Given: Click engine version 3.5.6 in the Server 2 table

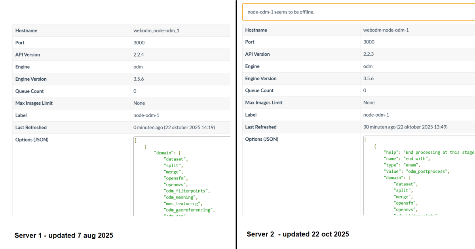Looking at the screenshot, I should (369, 79).
